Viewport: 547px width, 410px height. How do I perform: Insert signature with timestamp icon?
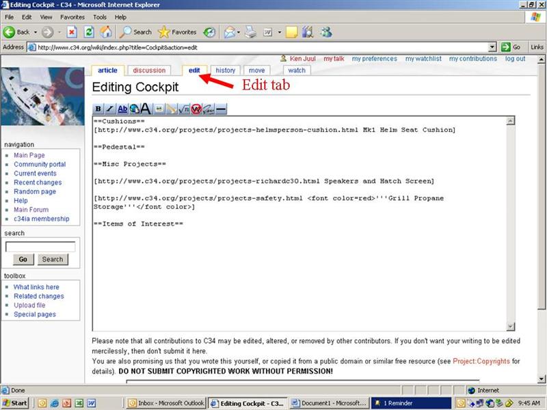pos(209,109)
